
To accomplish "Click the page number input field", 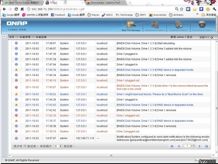I will click(187, 146).
